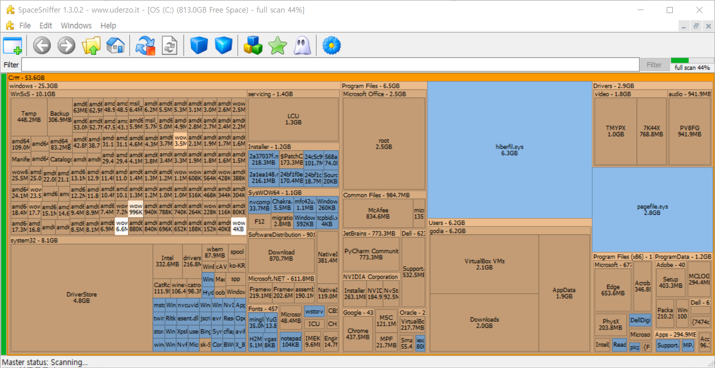Select the DriverStore 4.8GB block

click(x=81, y=297)
